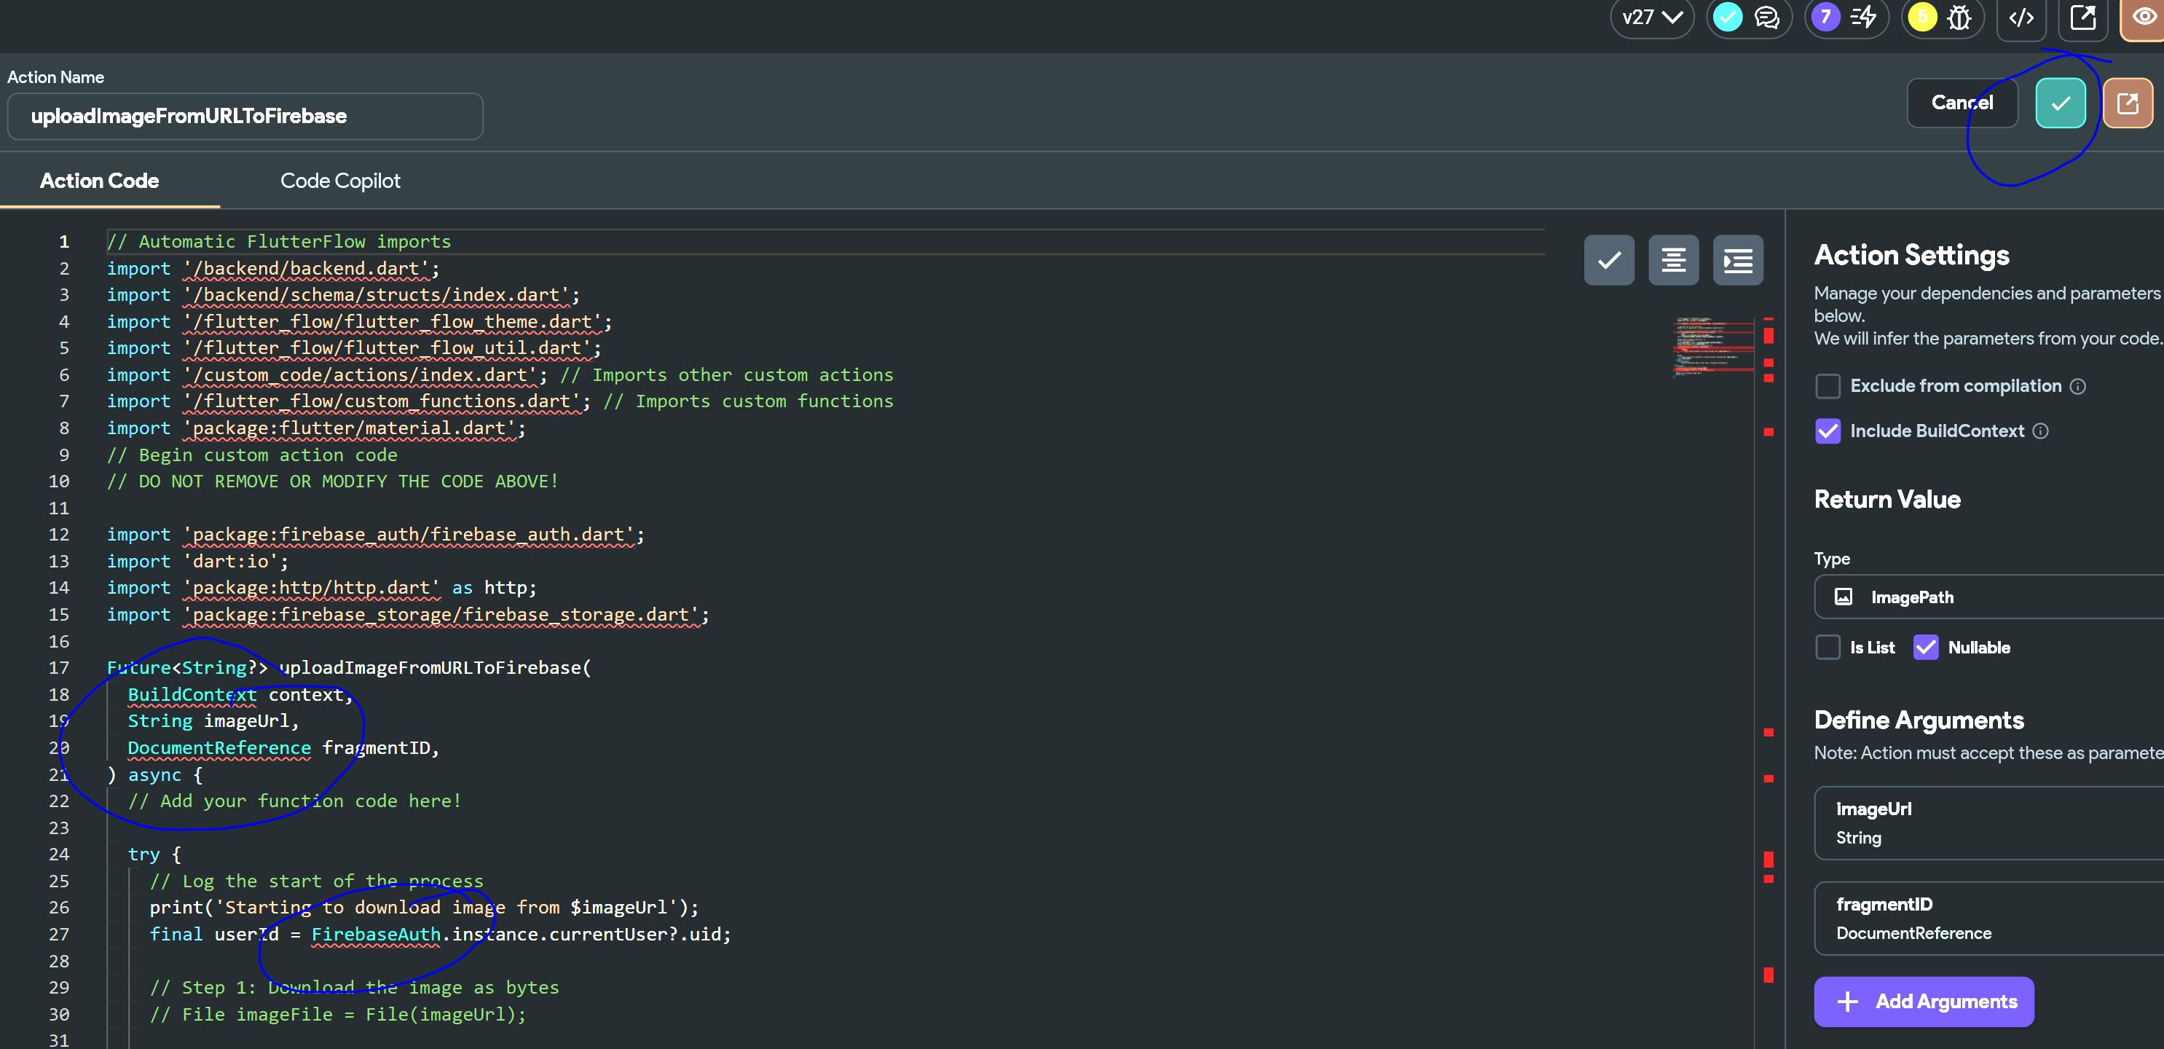
Task: Click the check code checkmark button
Action: coord(1609,260)
